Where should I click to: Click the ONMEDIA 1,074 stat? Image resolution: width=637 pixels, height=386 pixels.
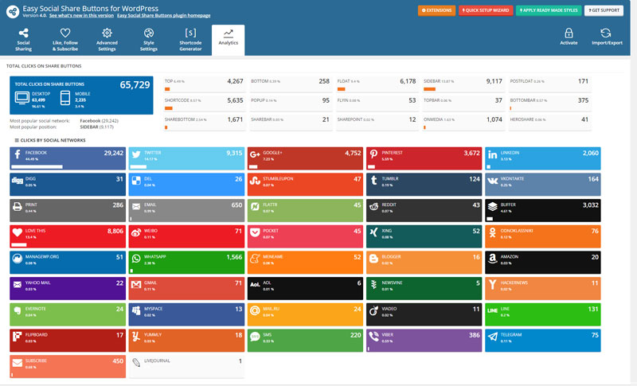[463, 123]
